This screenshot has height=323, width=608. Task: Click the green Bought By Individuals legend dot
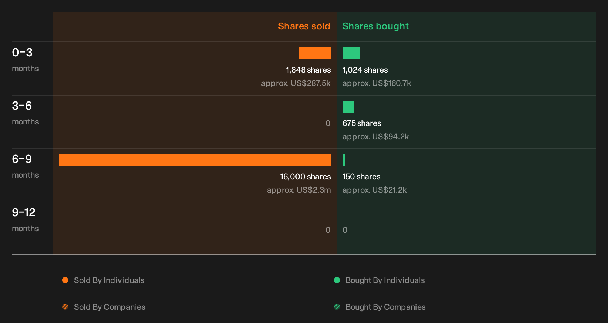337,280
